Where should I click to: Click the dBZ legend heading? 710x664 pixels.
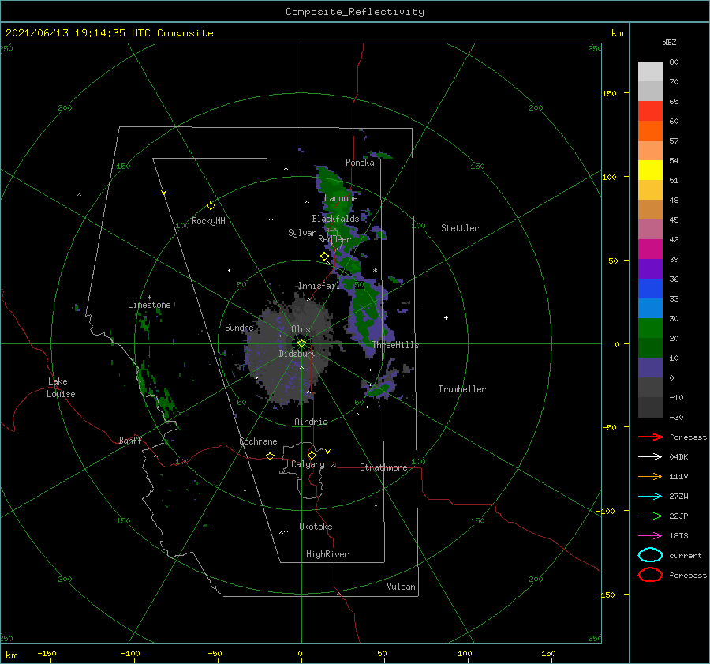pyautogui.click(x=669, y=42)
